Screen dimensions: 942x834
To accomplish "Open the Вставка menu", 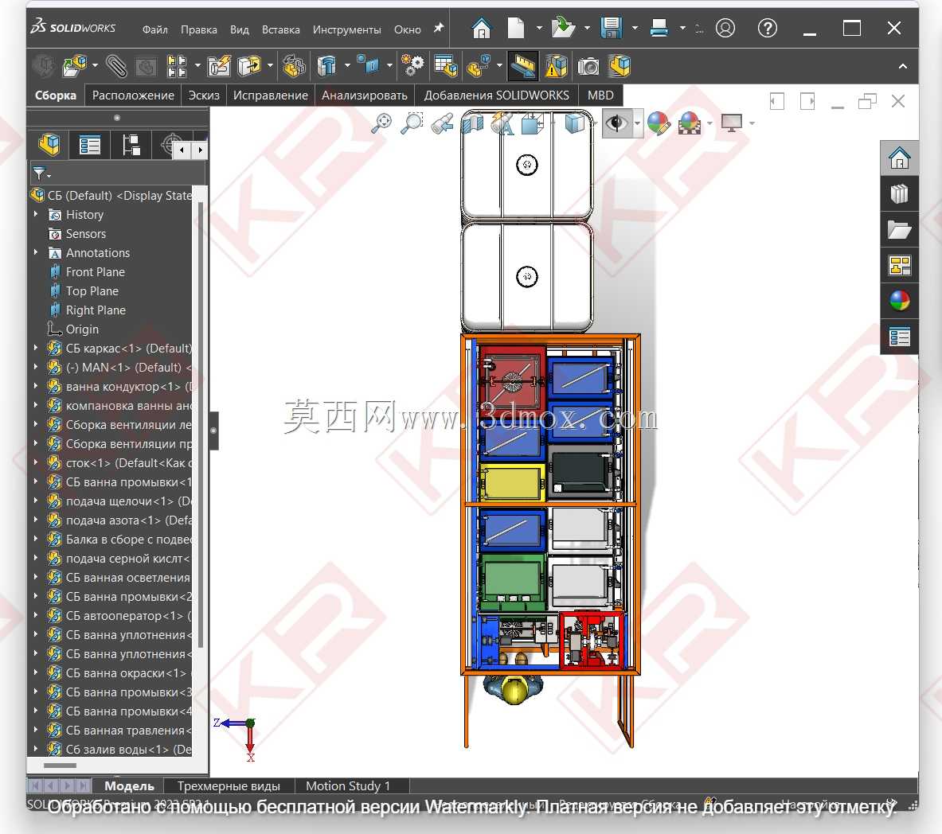I will pos(280,29).
